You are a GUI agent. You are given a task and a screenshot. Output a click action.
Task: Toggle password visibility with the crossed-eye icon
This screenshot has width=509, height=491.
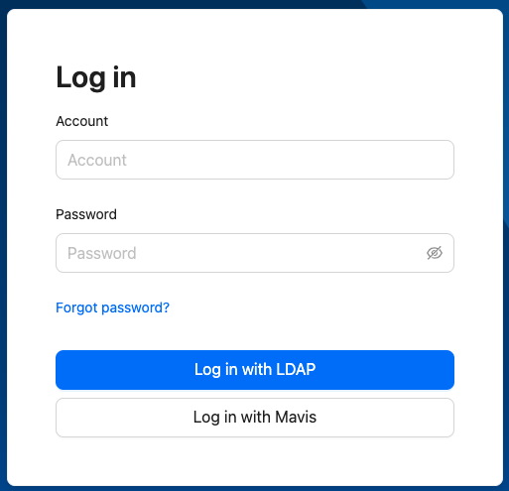[435, 253]
